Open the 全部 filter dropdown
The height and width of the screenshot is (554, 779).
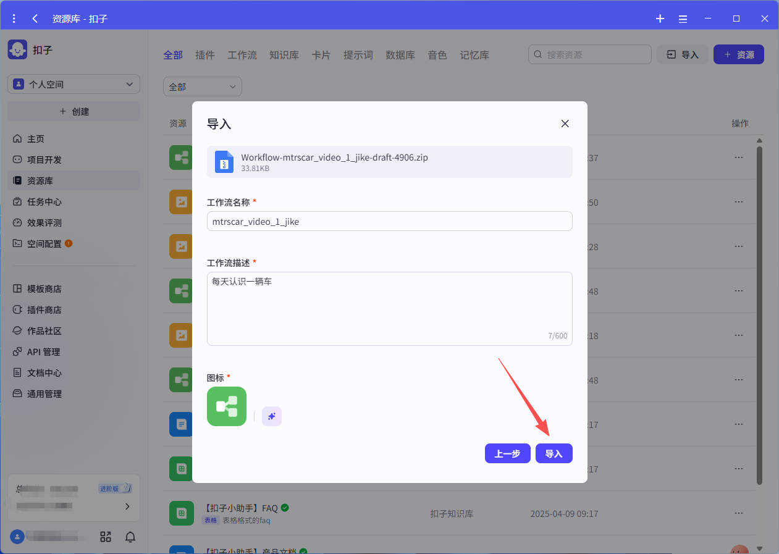coord(202,86)
